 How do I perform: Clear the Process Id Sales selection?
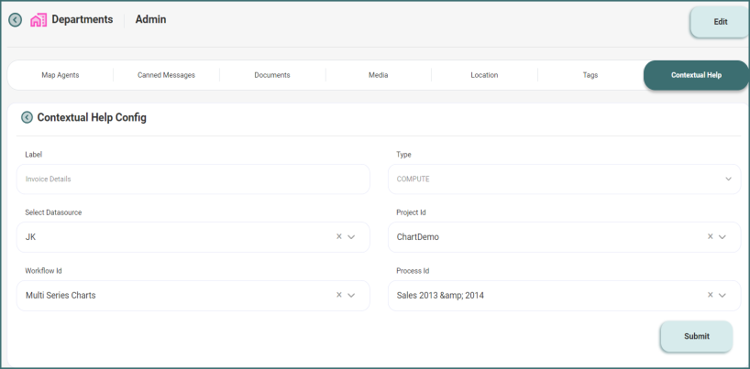coord(710,295)
